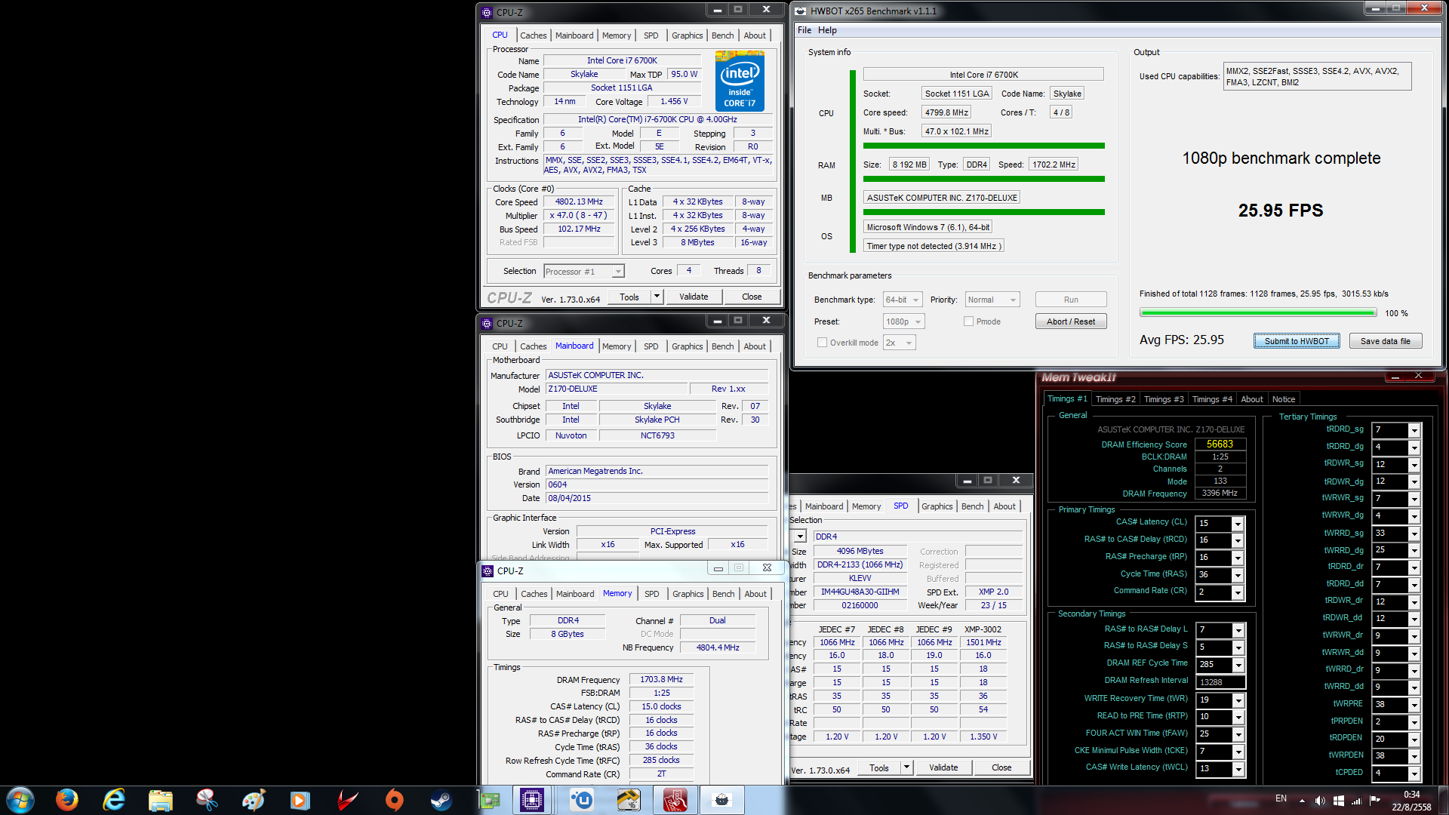Enable the Overkill mode checkbox
This screenshot has width=1449, height=815.
click(822, 343)
